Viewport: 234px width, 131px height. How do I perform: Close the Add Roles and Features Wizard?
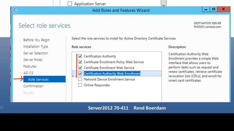coord(223,9)
